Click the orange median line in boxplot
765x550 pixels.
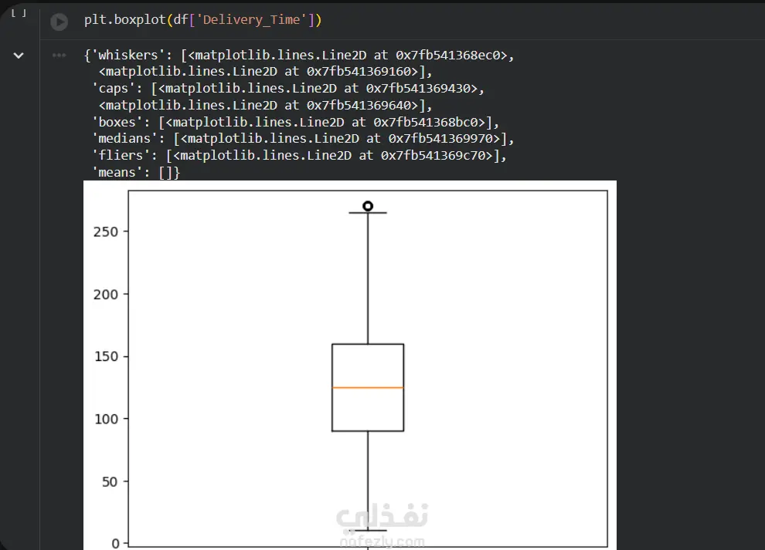click(368, 388)
